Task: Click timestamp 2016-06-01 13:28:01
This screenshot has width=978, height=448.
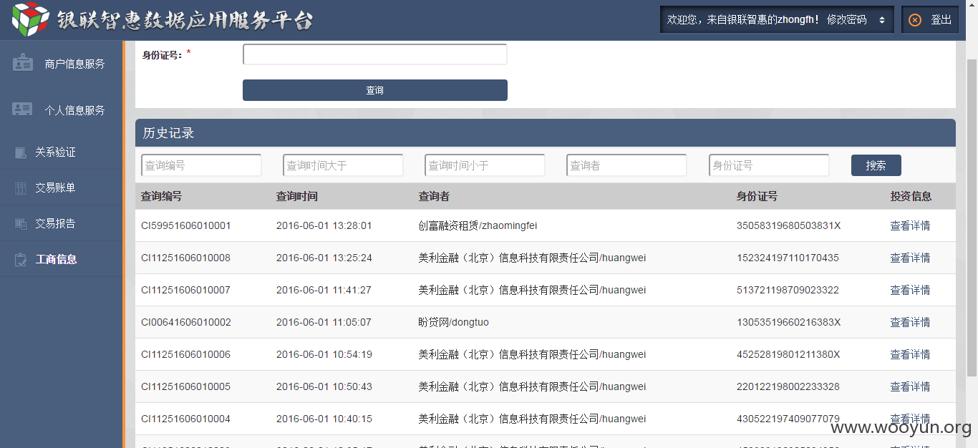Action: 324,225
